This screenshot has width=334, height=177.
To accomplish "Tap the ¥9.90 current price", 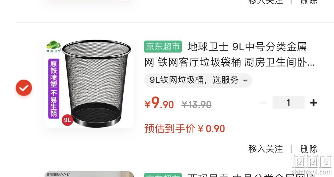I will pos(159,103).
